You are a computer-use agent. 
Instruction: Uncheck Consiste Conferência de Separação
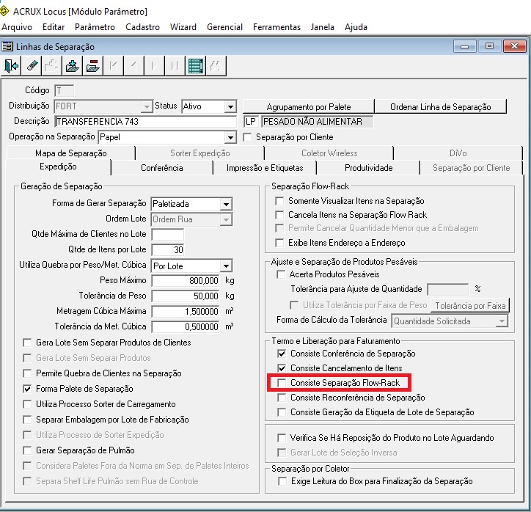[282, 354]
